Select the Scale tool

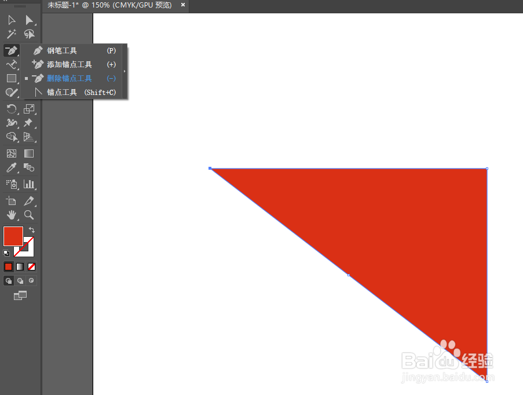pyautogui.click(x=29, y=109)
